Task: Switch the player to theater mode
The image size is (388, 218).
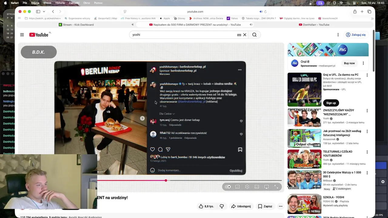Action: click(x=257, y=187)
